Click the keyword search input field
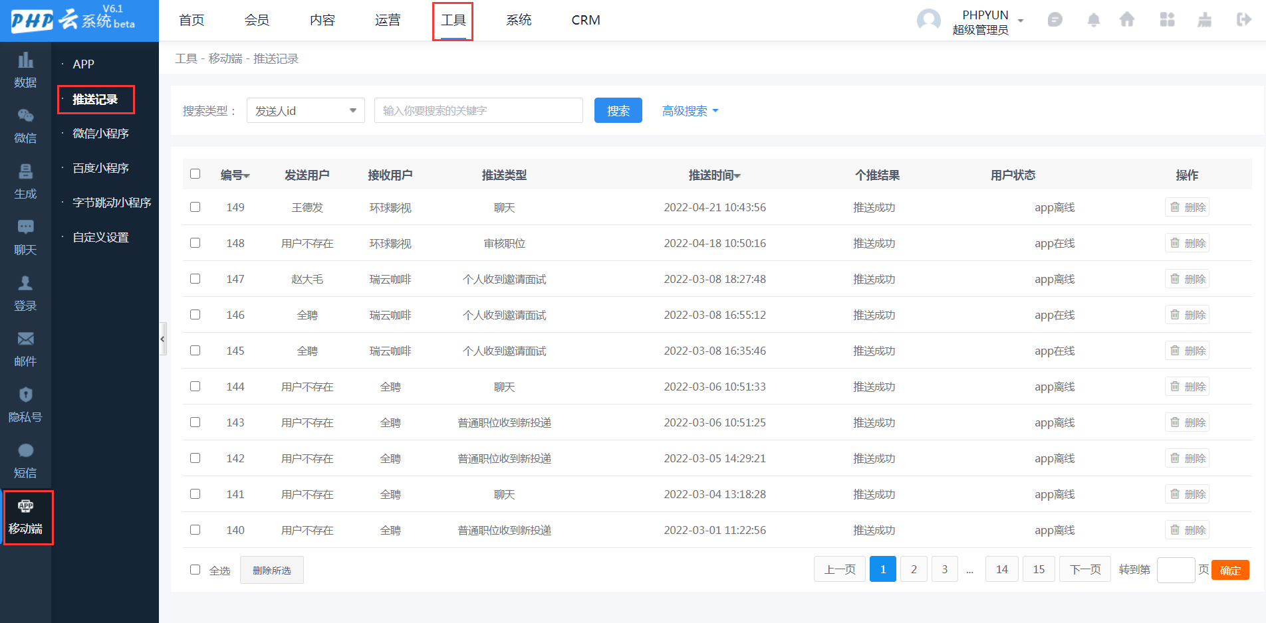Viewport: 1266px width, 623px height. point(479,110)
